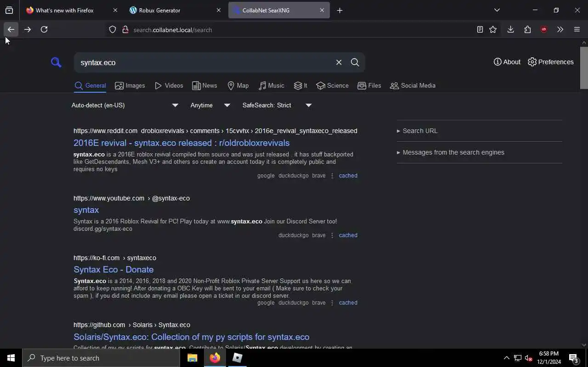Open the notifications action center
The height and width of the screenshot is (367, 588).
(x=573, y=358)
